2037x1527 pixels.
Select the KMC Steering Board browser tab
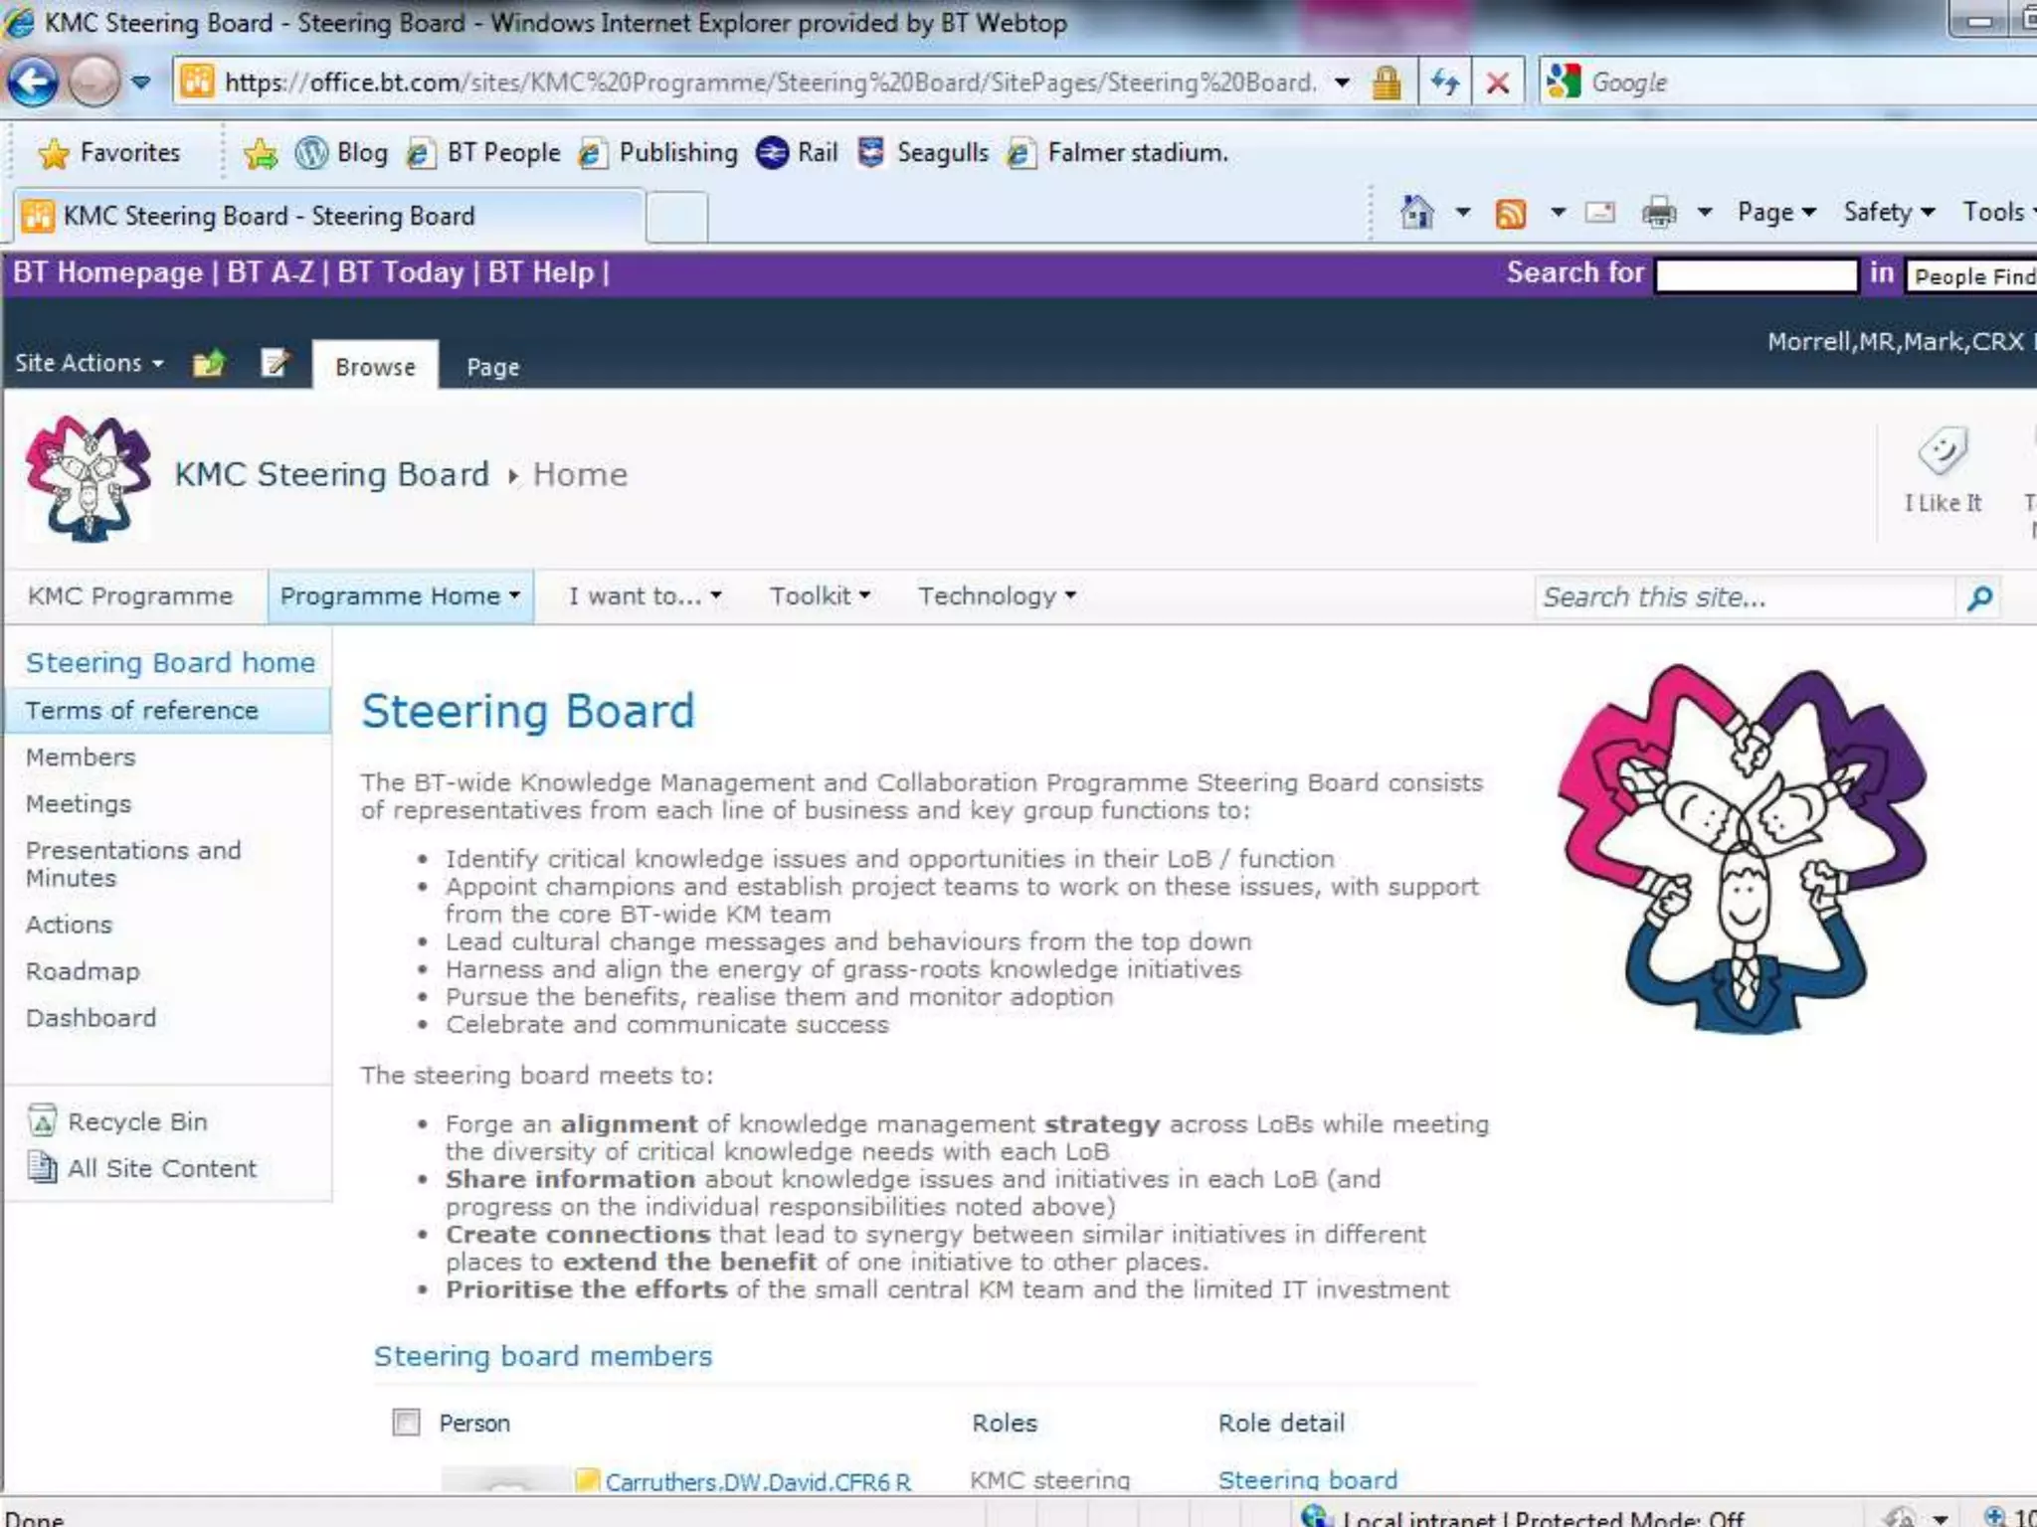pyautogui.click(x=328, y=216)
